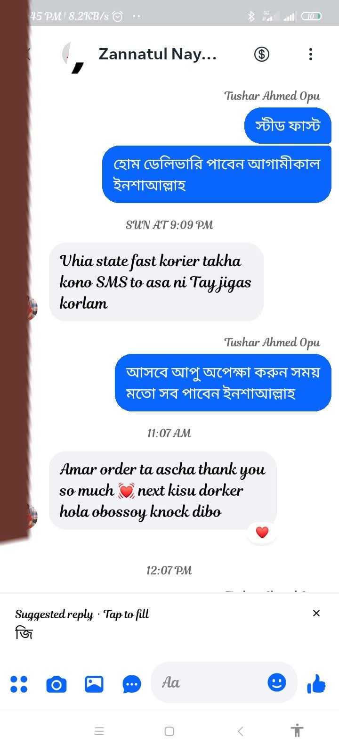The width and height of the screenshot is (339, 754).
Task: Open the photo gallery icon
Action: click(94, 684)
